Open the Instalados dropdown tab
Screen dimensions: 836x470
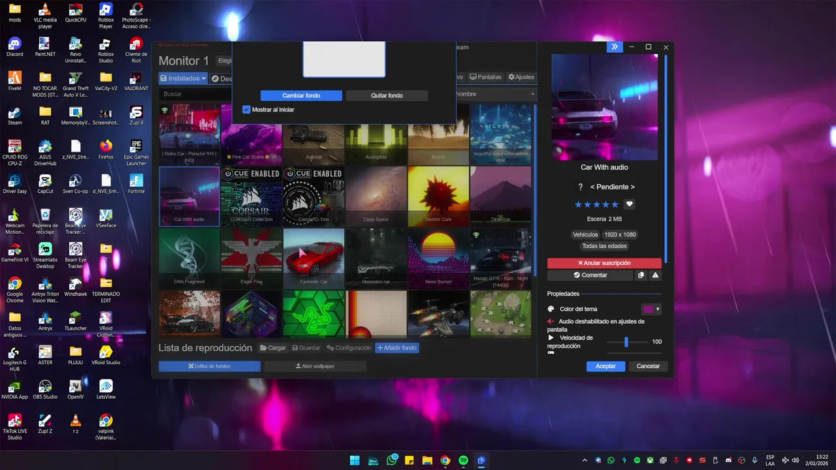pyautogui.click(x=183, y=78)
